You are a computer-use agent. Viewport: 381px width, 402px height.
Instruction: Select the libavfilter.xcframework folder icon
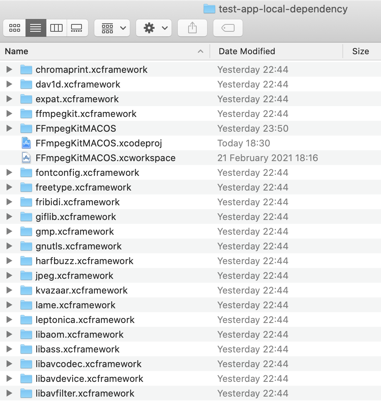[x=26, y=393]
